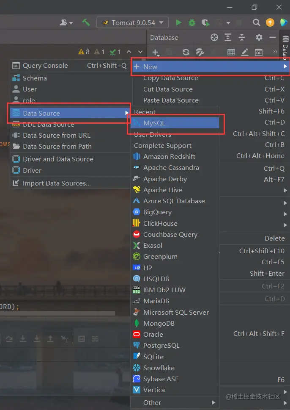Choose IBM Db2 LUW data source
The image size is (290, 410).
[175, 290]
